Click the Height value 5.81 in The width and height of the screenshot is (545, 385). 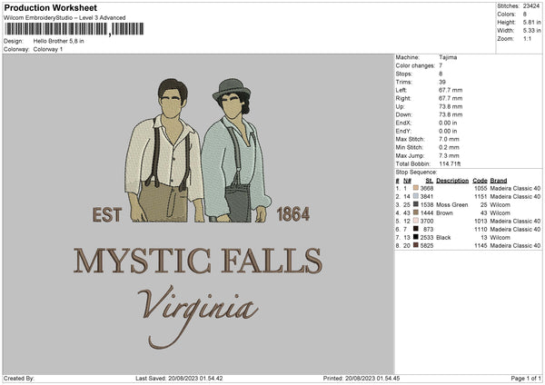531,22
